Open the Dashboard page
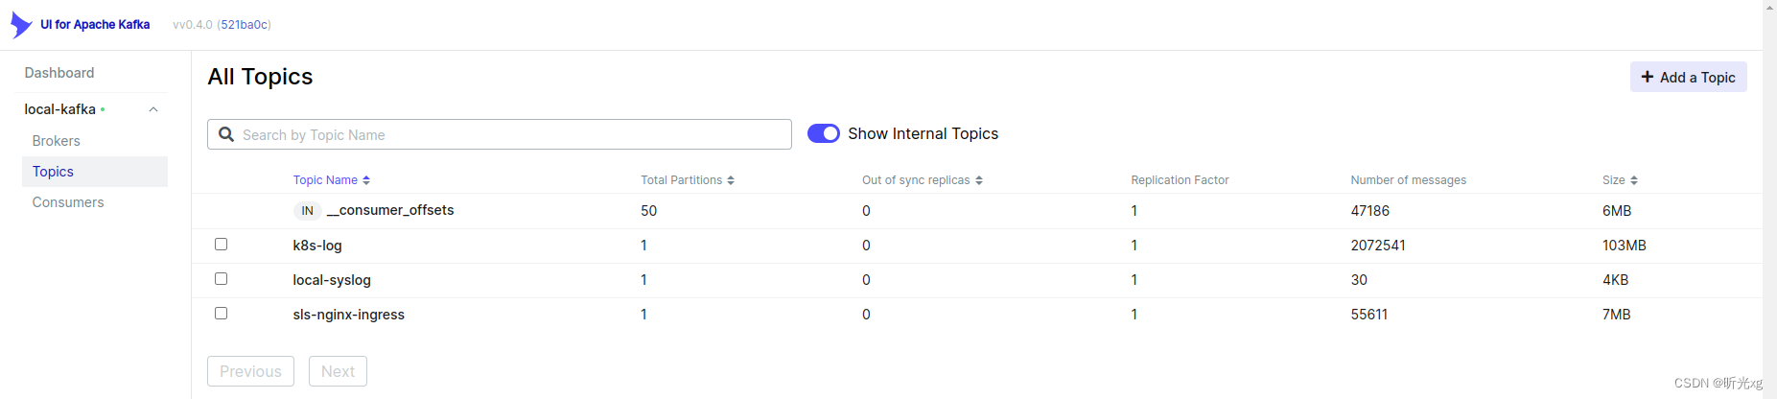This screenshot has height=399, width=1777. pos(59,73)
